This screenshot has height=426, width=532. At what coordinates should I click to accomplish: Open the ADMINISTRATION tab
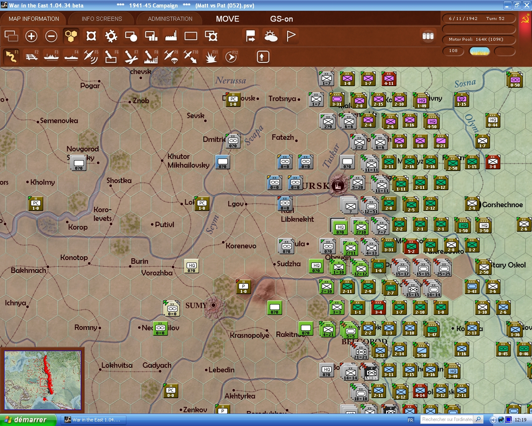point(170,19)
